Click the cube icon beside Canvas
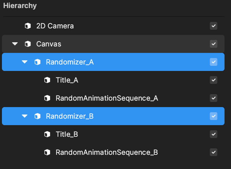 coord(28,44)
